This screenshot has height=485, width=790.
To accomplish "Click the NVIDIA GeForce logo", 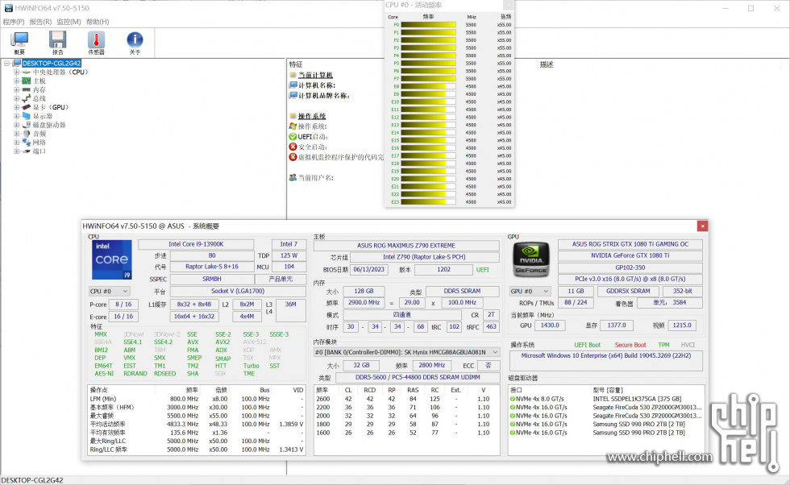I will (x=531, y=259).
